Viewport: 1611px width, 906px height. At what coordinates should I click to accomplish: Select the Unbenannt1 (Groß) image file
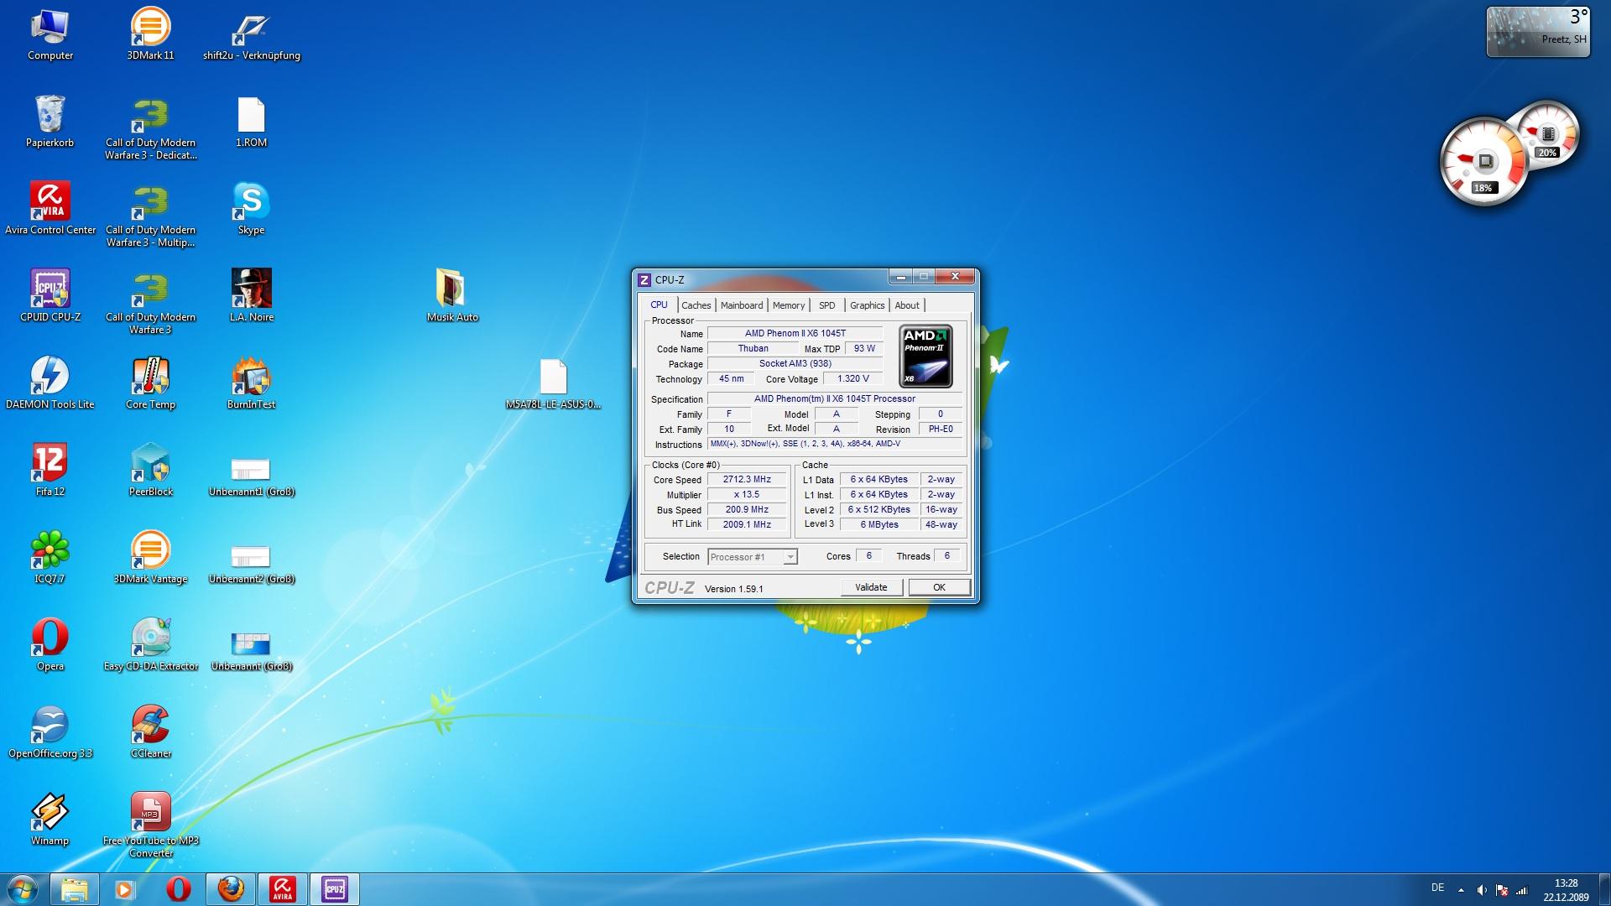tap(252, 476)
